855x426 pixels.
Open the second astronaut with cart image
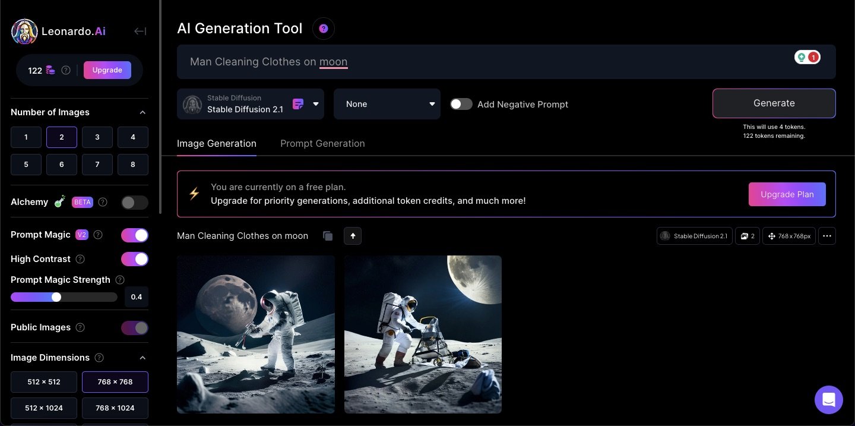[423, 335]
